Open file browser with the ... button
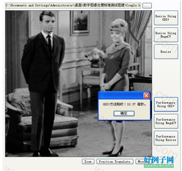Viewport: 182px width, 171px height. click(x=147, y=5)
